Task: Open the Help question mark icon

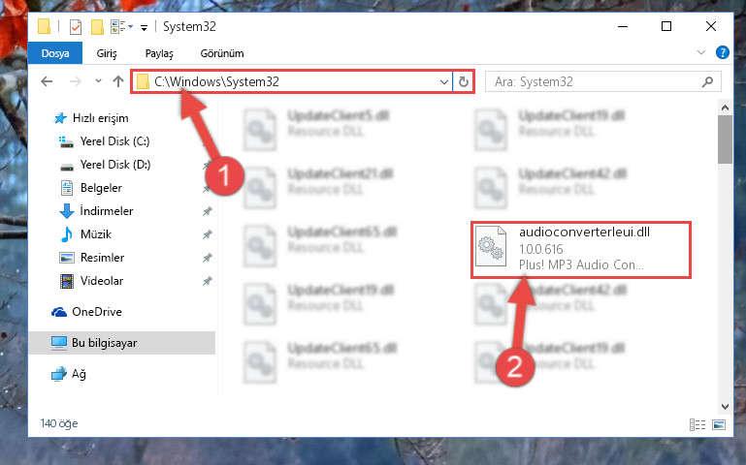Action: (722, 52)
